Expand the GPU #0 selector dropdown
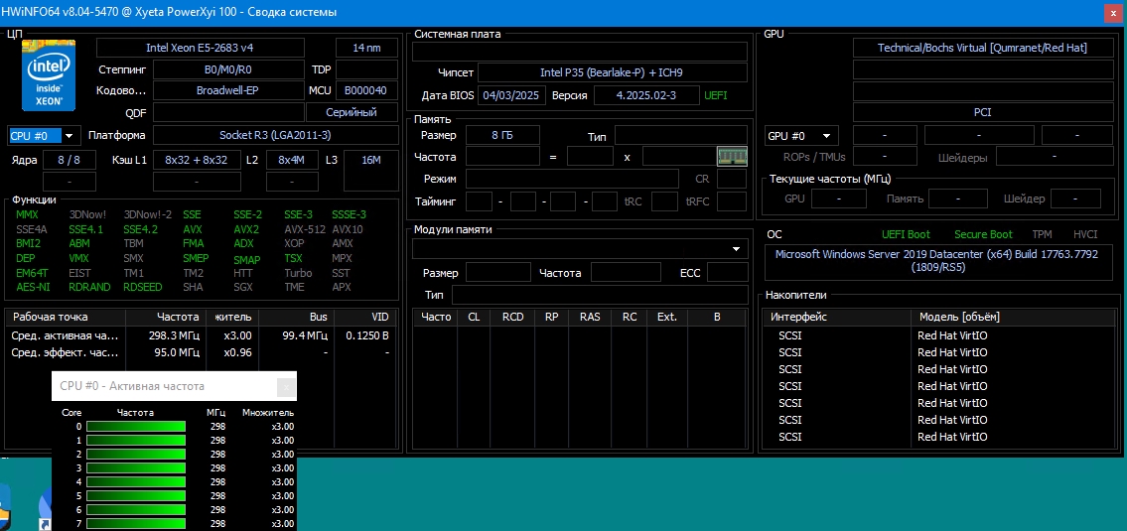Image resolution: width=1127 pixels, height=531 pixels. (x=827, y=135)
